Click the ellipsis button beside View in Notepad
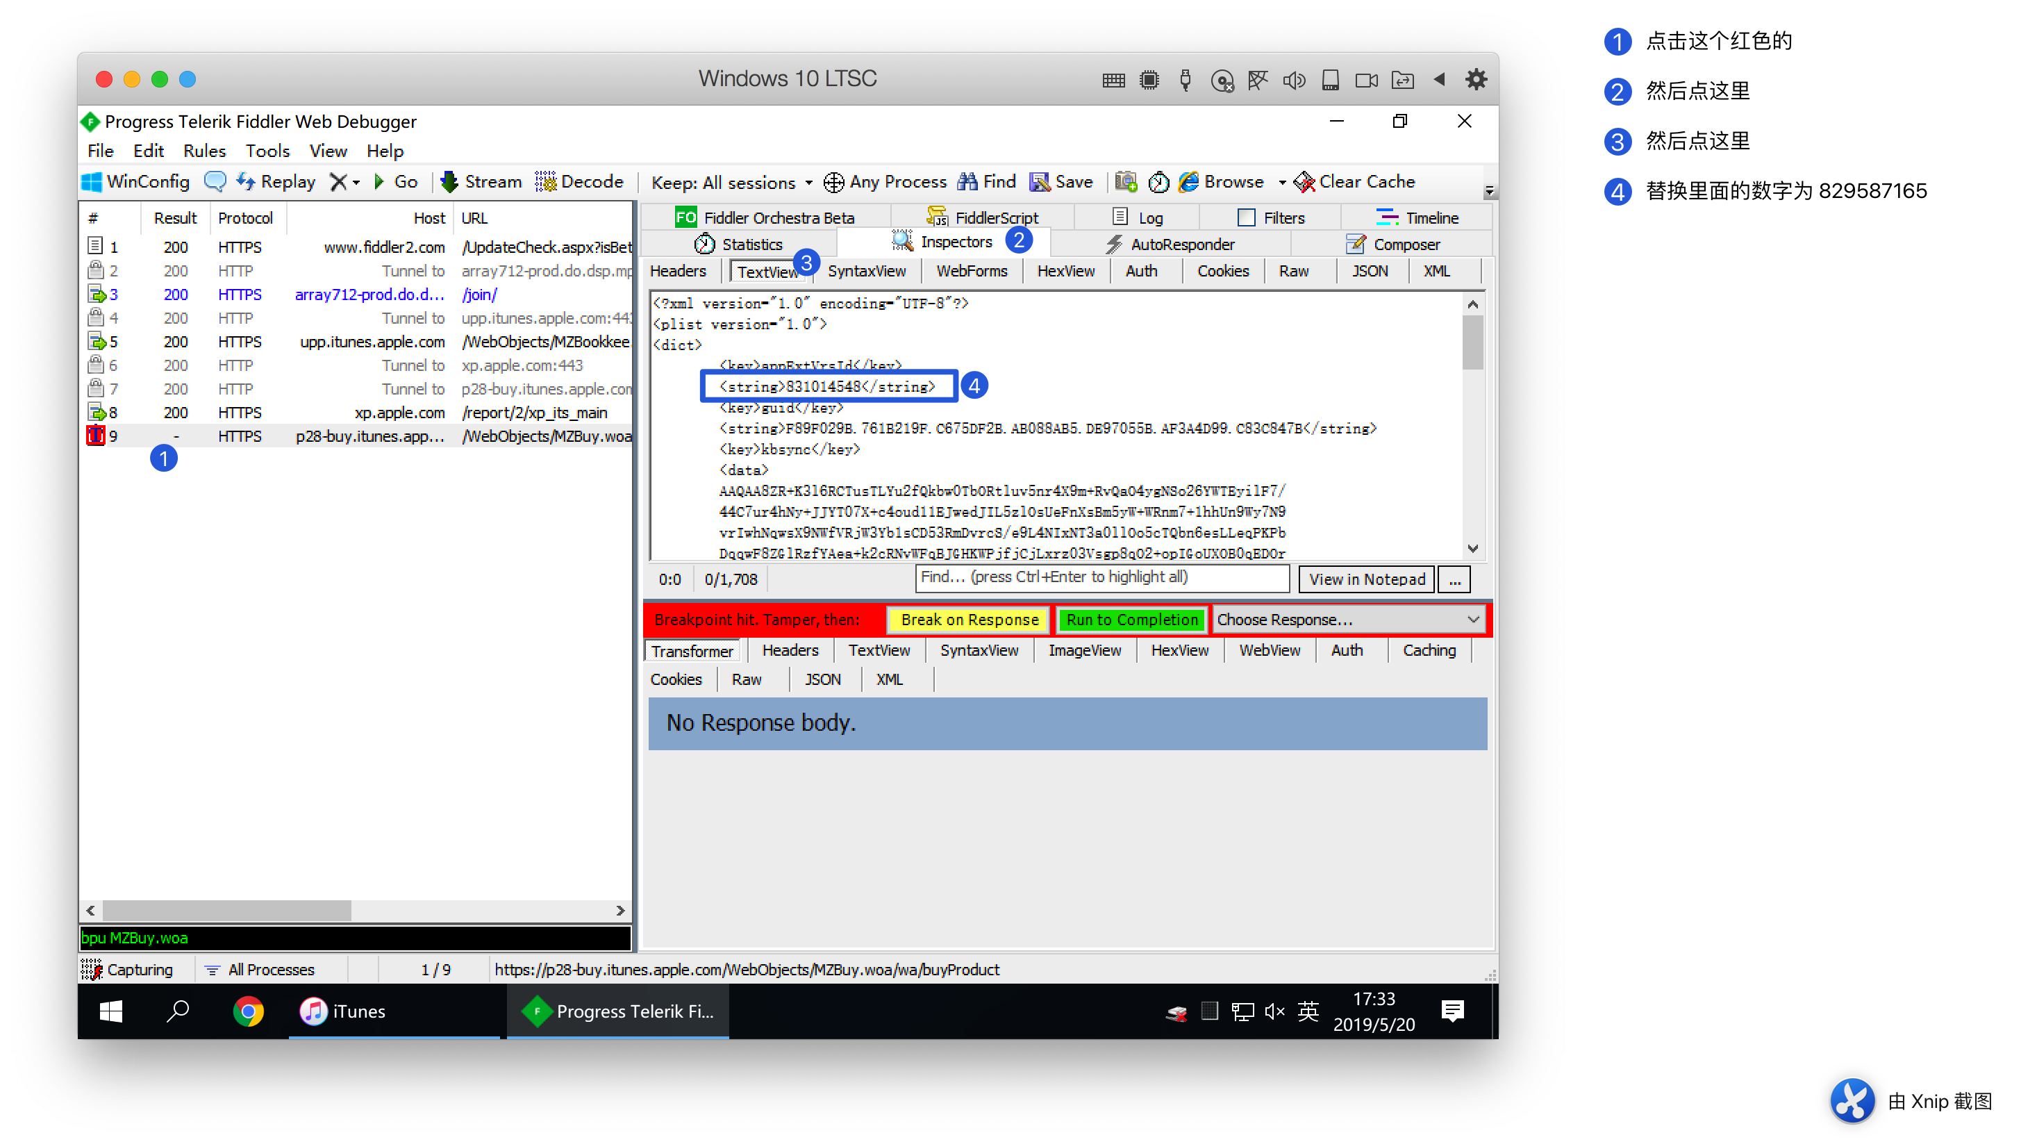The image size is (2021, 1142). 1454,579
